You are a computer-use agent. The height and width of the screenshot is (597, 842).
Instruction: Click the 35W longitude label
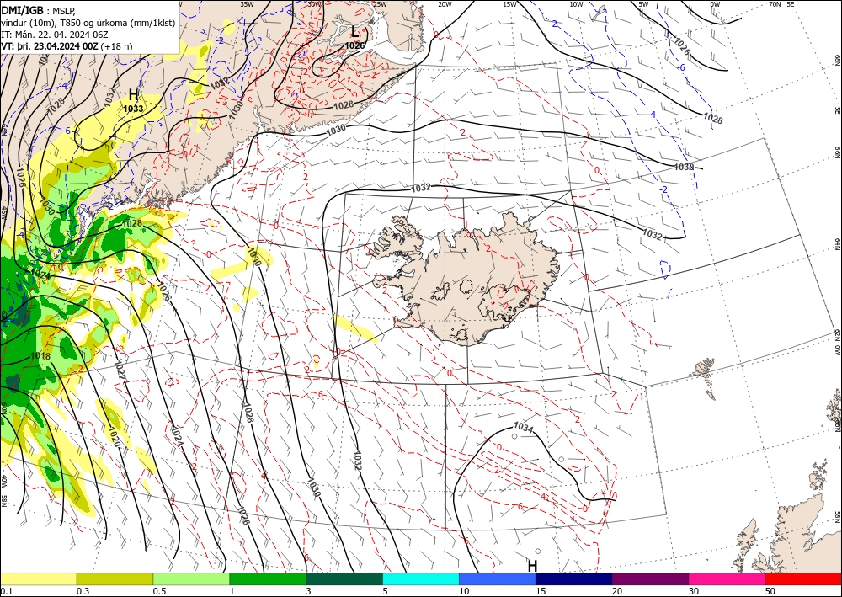(x=247, y=3)
